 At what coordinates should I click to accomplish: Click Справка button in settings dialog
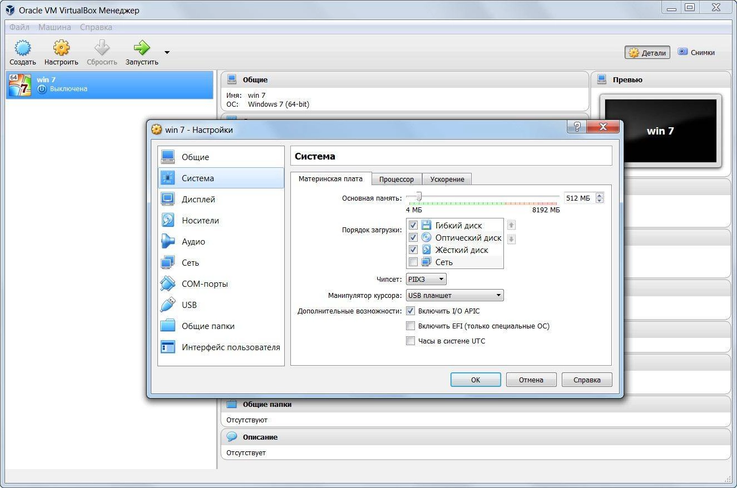tap(587, 380)
